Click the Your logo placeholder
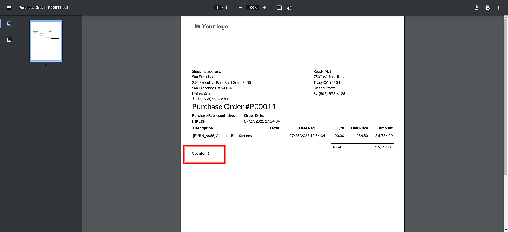 click(x=212, y=26)
